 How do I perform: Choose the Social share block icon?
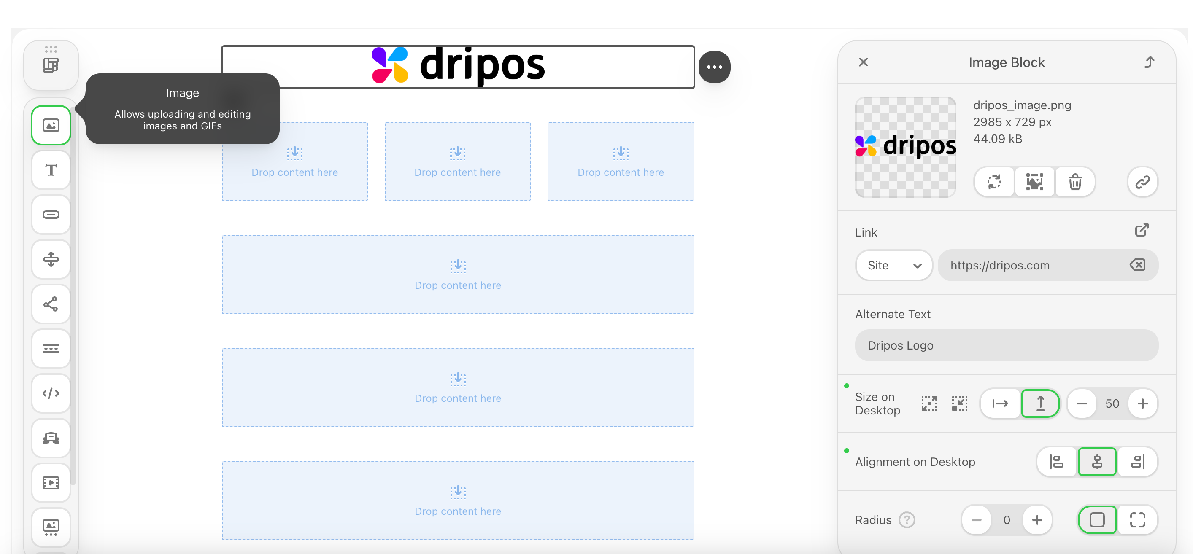51,304
